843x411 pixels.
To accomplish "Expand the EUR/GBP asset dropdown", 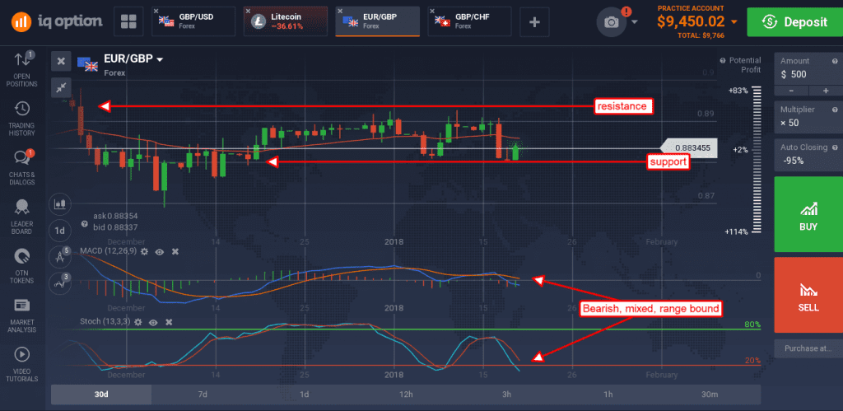I will tap(160, 59).
